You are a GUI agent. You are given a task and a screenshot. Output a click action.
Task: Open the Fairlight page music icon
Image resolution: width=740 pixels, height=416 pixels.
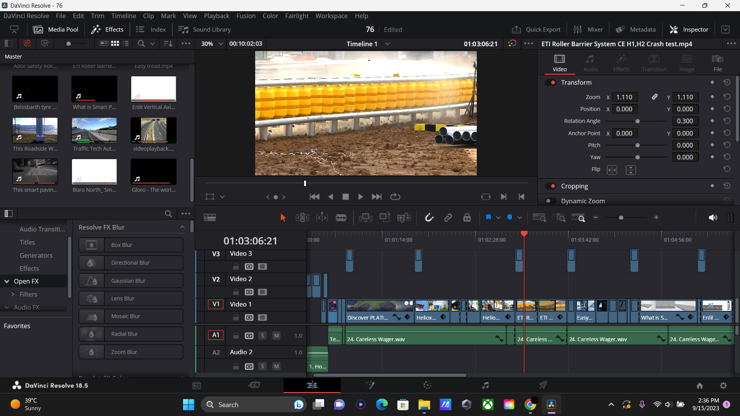point(485,385)
